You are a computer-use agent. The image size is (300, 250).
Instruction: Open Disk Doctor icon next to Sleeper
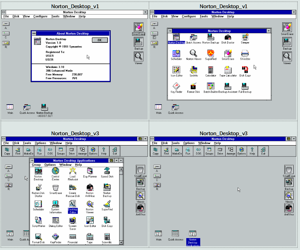(228, 39)
